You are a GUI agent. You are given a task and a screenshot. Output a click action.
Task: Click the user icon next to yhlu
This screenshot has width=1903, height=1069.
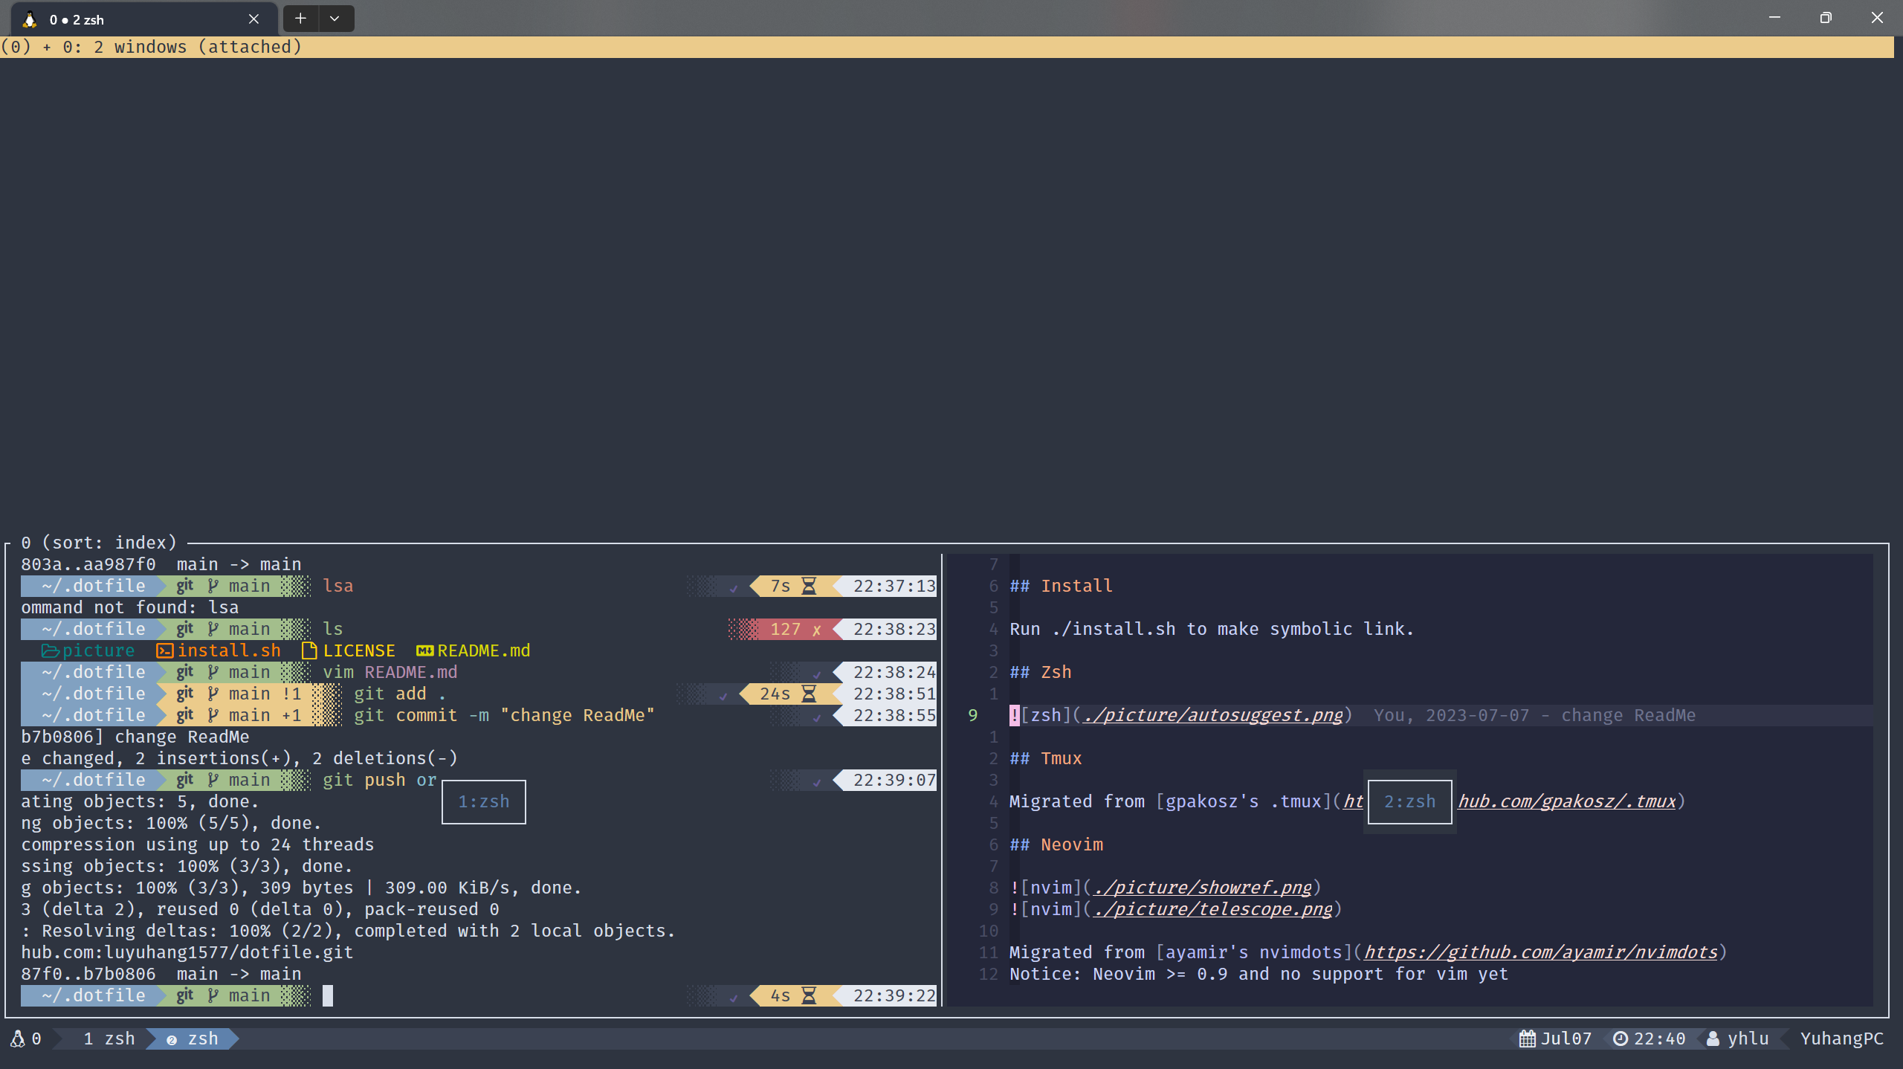click(1713, 1039)
